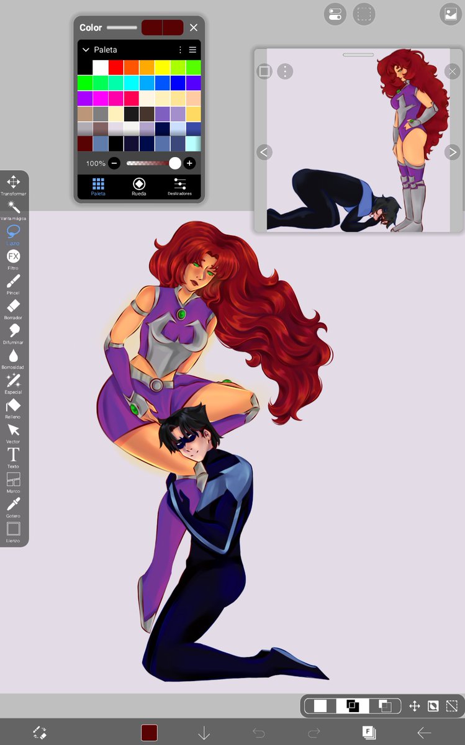Click the 100% opacity value
This screenshot has height=745, width=465.
(96, 163)
